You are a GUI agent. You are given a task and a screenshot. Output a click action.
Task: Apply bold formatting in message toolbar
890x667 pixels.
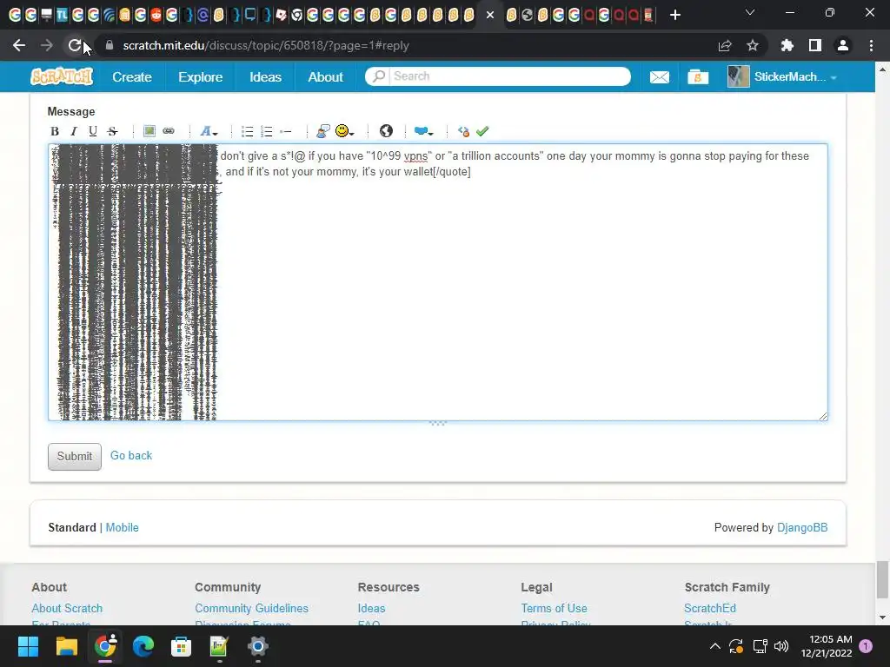(55, 131)
